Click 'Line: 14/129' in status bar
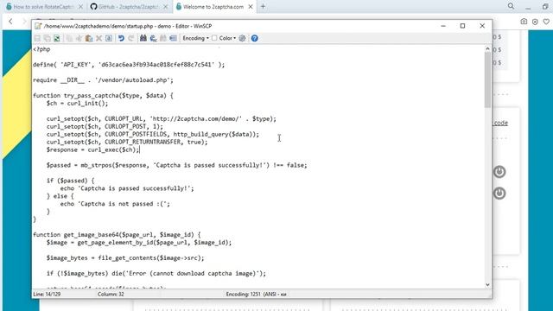 coord(47,294)
